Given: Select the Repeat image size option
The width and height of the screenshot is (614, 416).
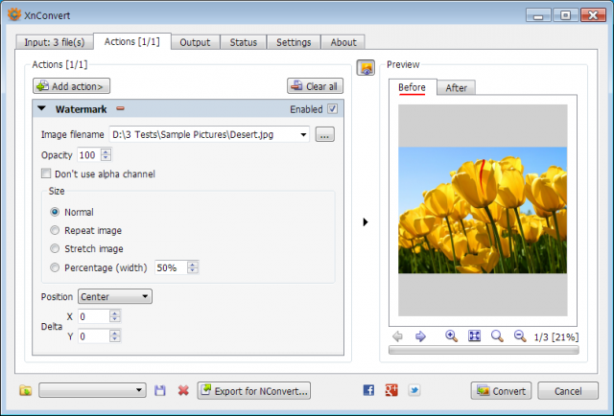Looking at the screenshot, I should point(55,230).
